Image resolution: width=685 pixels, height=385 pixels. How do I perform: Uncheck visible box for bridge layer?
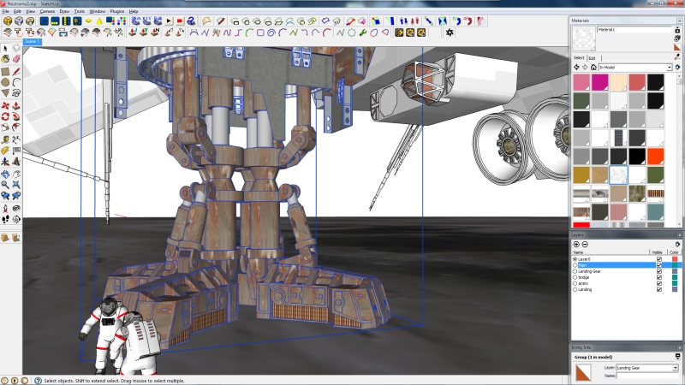tap(658, 277)
